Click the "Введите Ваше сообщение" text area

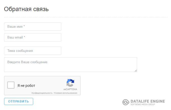(71, 65)
